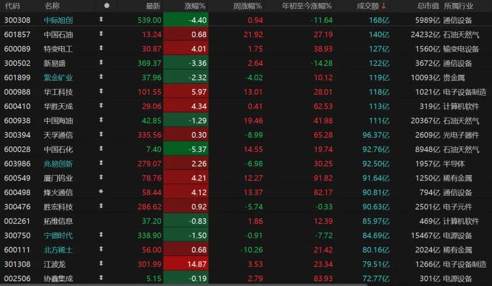Click 厦门钨业 year-to-date value 91.82
This screenshot has height=286, width=492.
[x=323, y=178]
